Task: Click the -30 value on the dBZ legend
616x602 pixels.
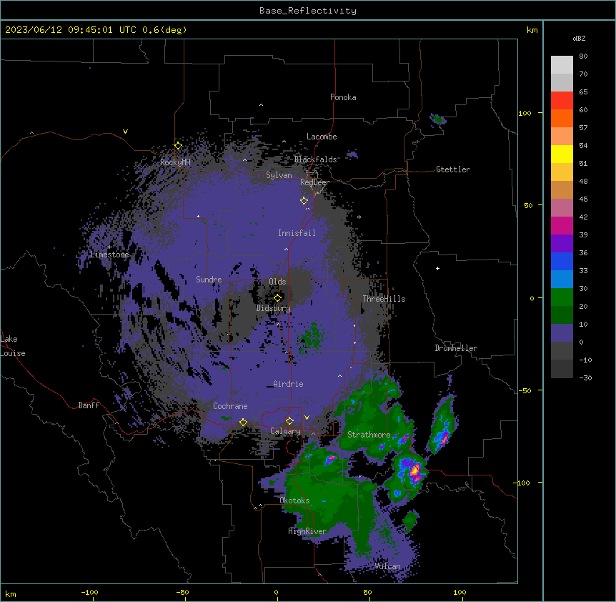Action: (585, 378)
